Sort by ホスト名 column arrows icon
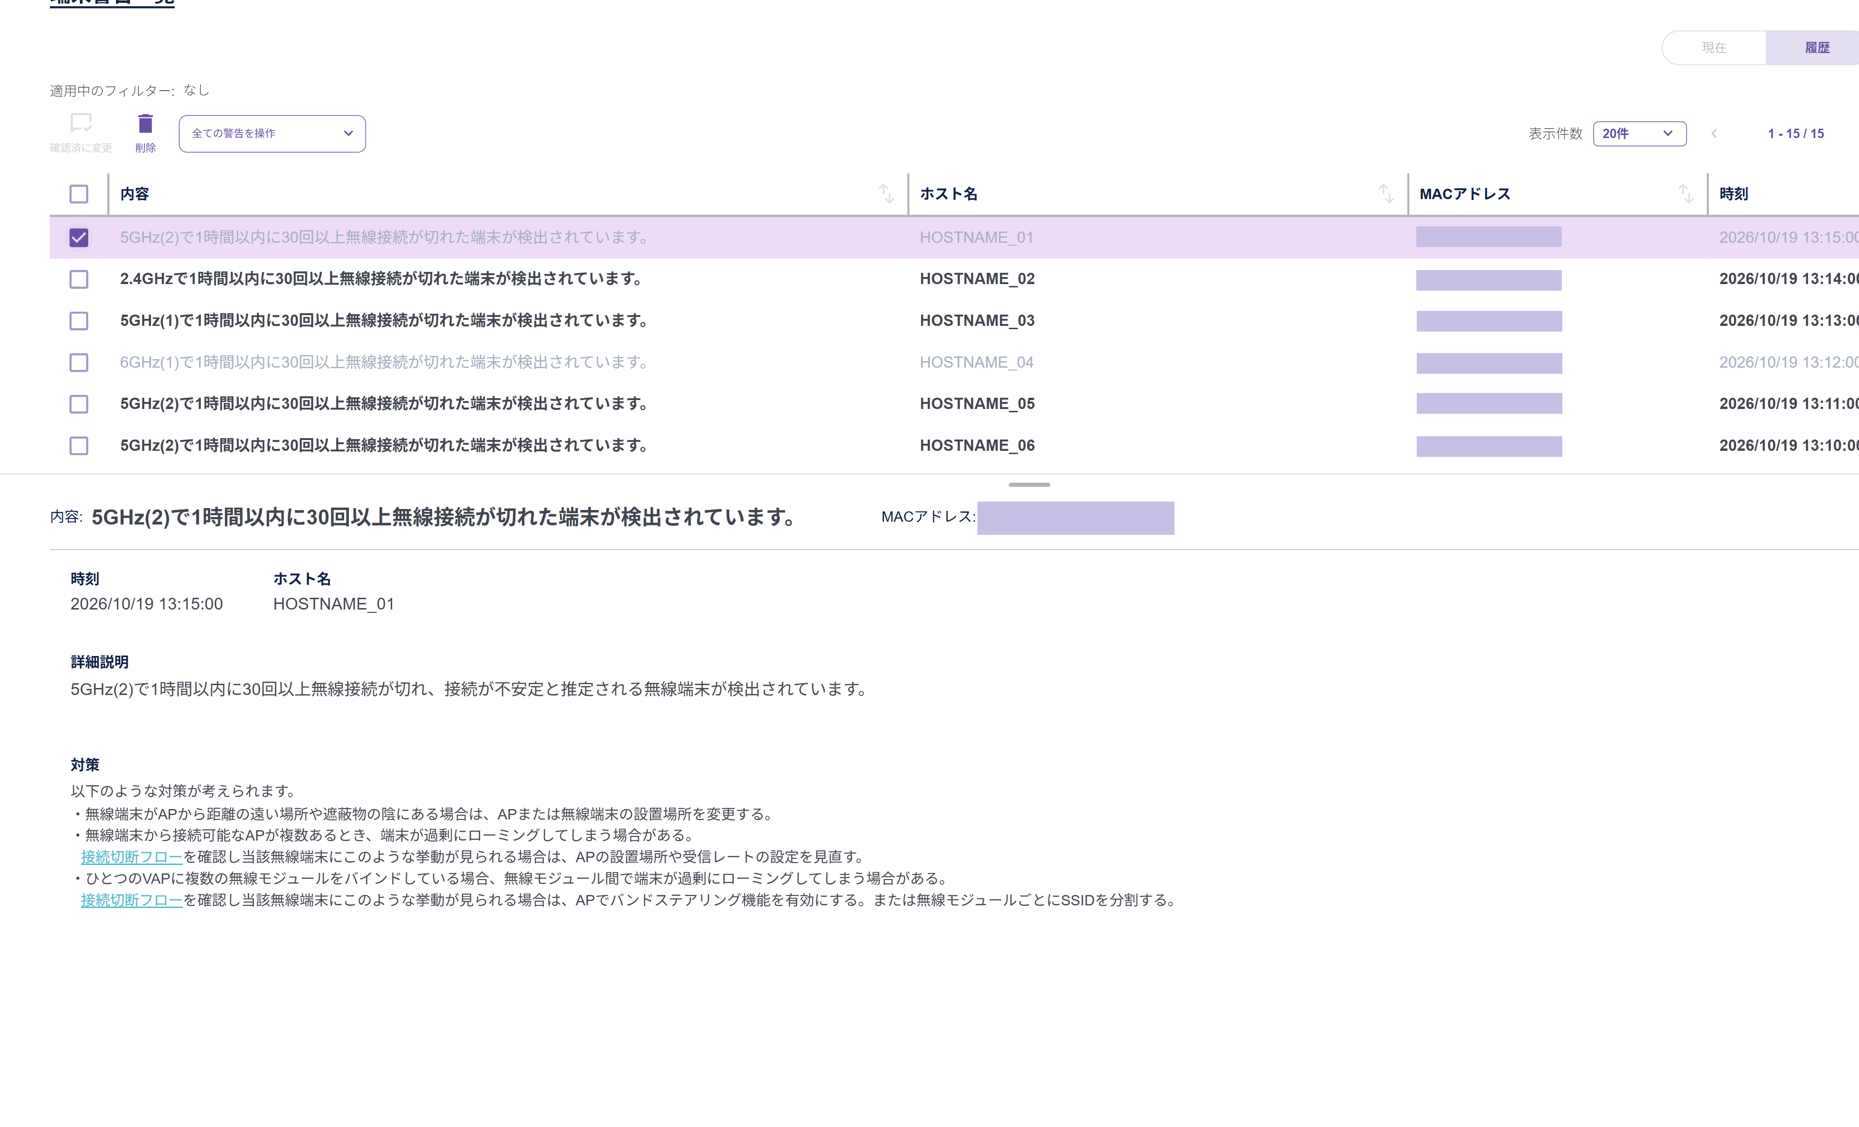 pos(1386,194)
